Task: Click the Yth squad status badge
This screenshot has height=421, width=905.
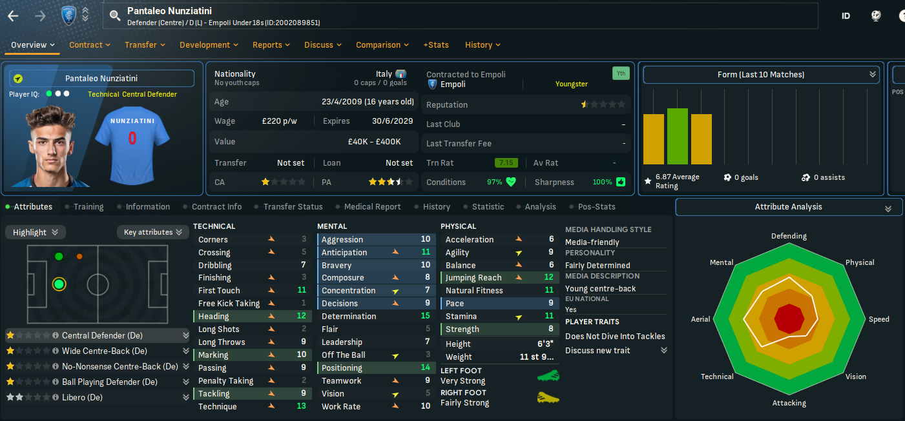Action: point(620,73)
